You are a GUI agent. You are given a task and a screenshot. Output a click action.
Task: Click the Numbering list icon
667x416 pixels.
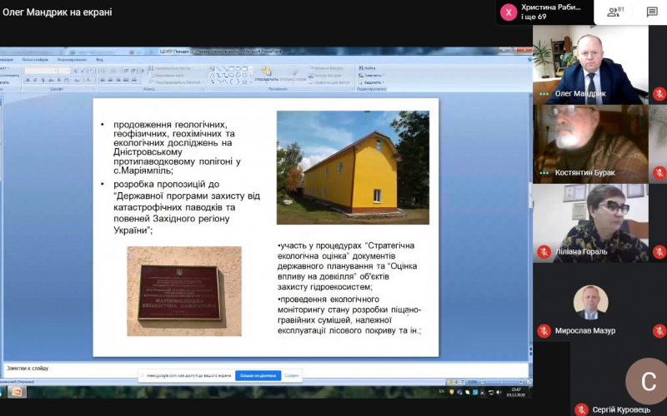click(x=115, y=71)
